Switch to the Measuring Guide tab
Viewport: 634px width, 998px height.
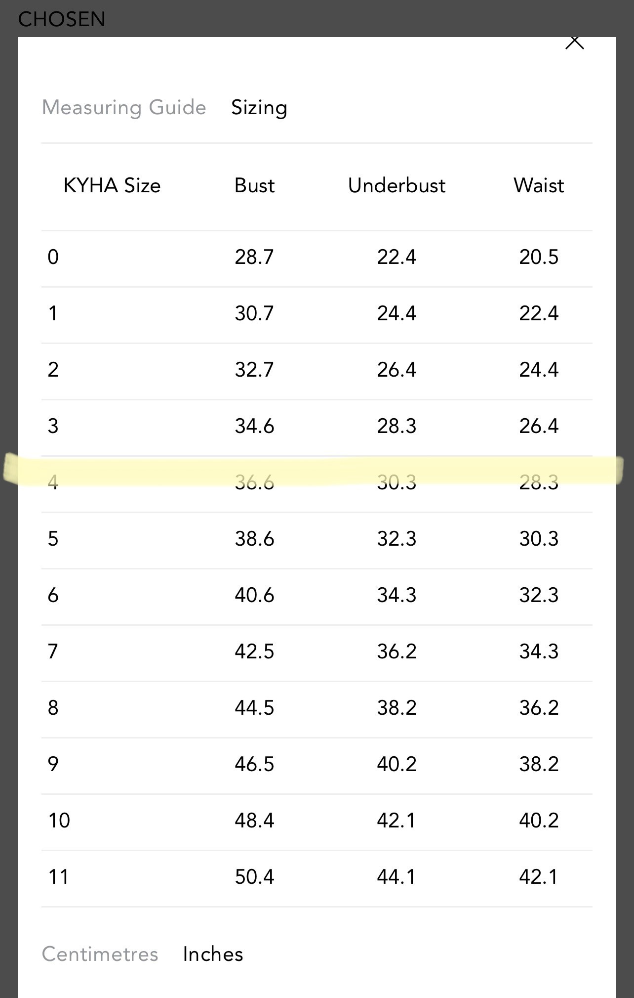[x=124, y=107]
